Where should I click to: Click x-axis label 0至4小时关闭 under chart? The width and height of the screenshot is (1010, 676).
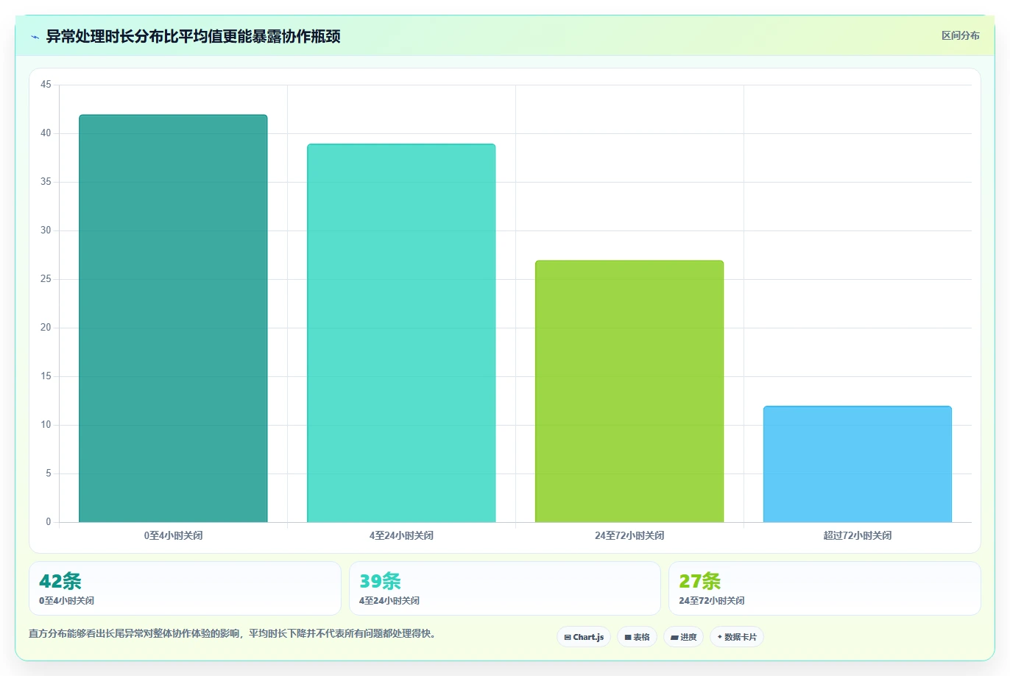[x=173, y=535]
